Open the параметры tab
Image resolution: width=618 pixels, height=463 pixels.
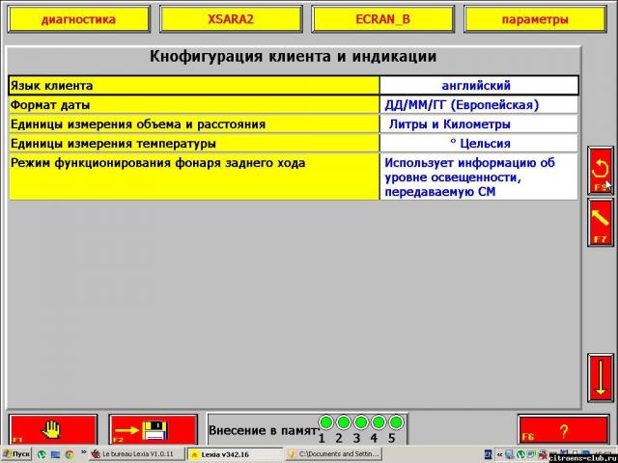[535, 19]
